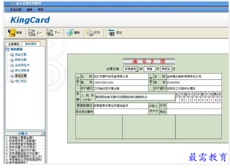
Task: Collapse the 小贴士 tips panel button
Action: tap(42, 134)
